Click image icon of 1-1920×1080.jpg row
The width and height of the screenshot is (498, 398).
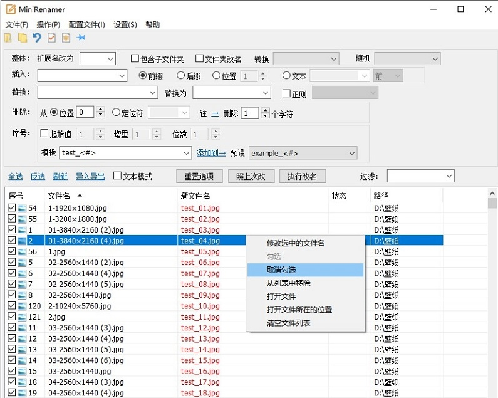[x=22, y=209]
